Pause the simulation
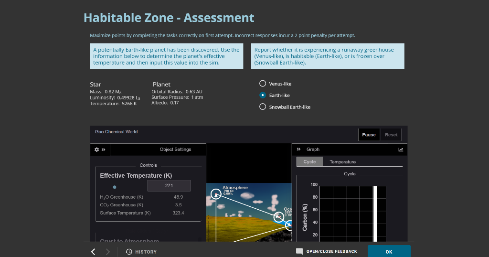Viewport: 489px width, 257px height. point(369,135)
